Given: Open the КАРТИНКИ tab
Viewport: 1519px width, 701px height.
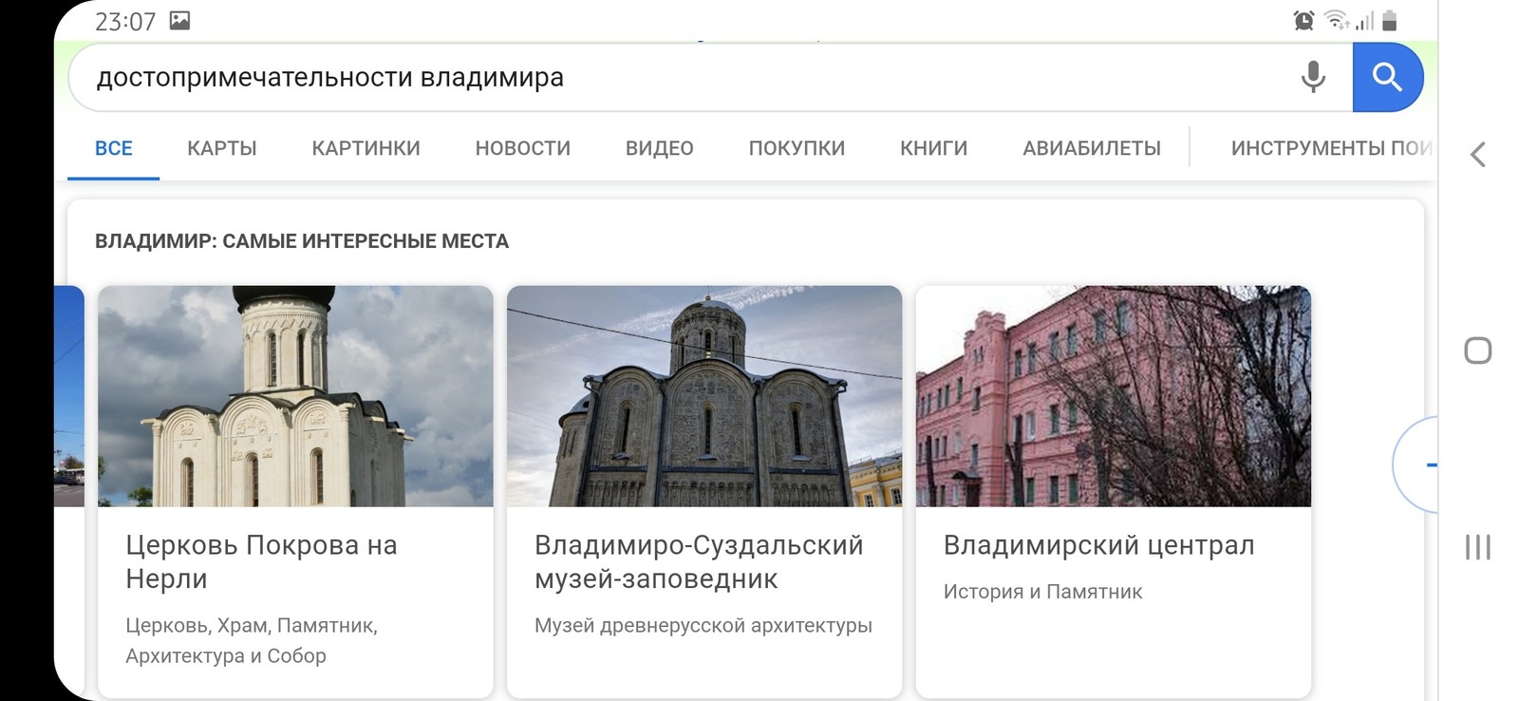Looking at the screenshot, I should pos(366,148).
